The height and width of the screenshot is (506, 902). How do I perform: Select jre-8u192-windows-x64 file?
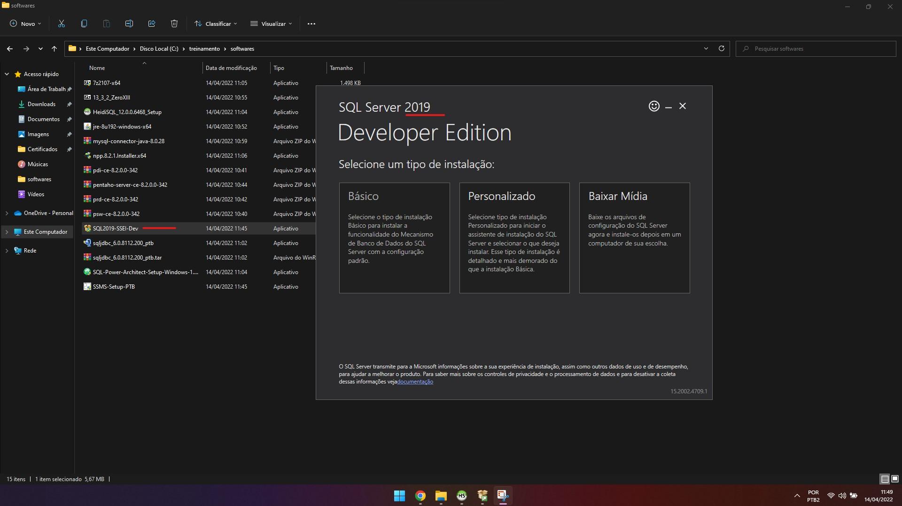pos(122,126)
